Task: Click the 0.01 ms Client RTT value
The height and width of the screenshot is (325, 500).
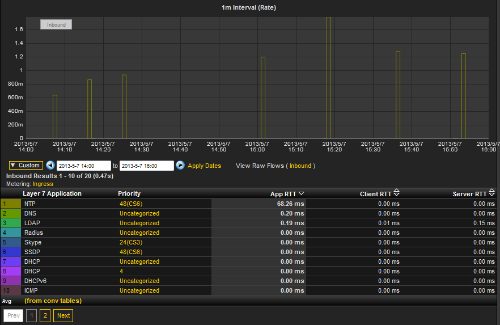Action: click(x=389, y=223)
